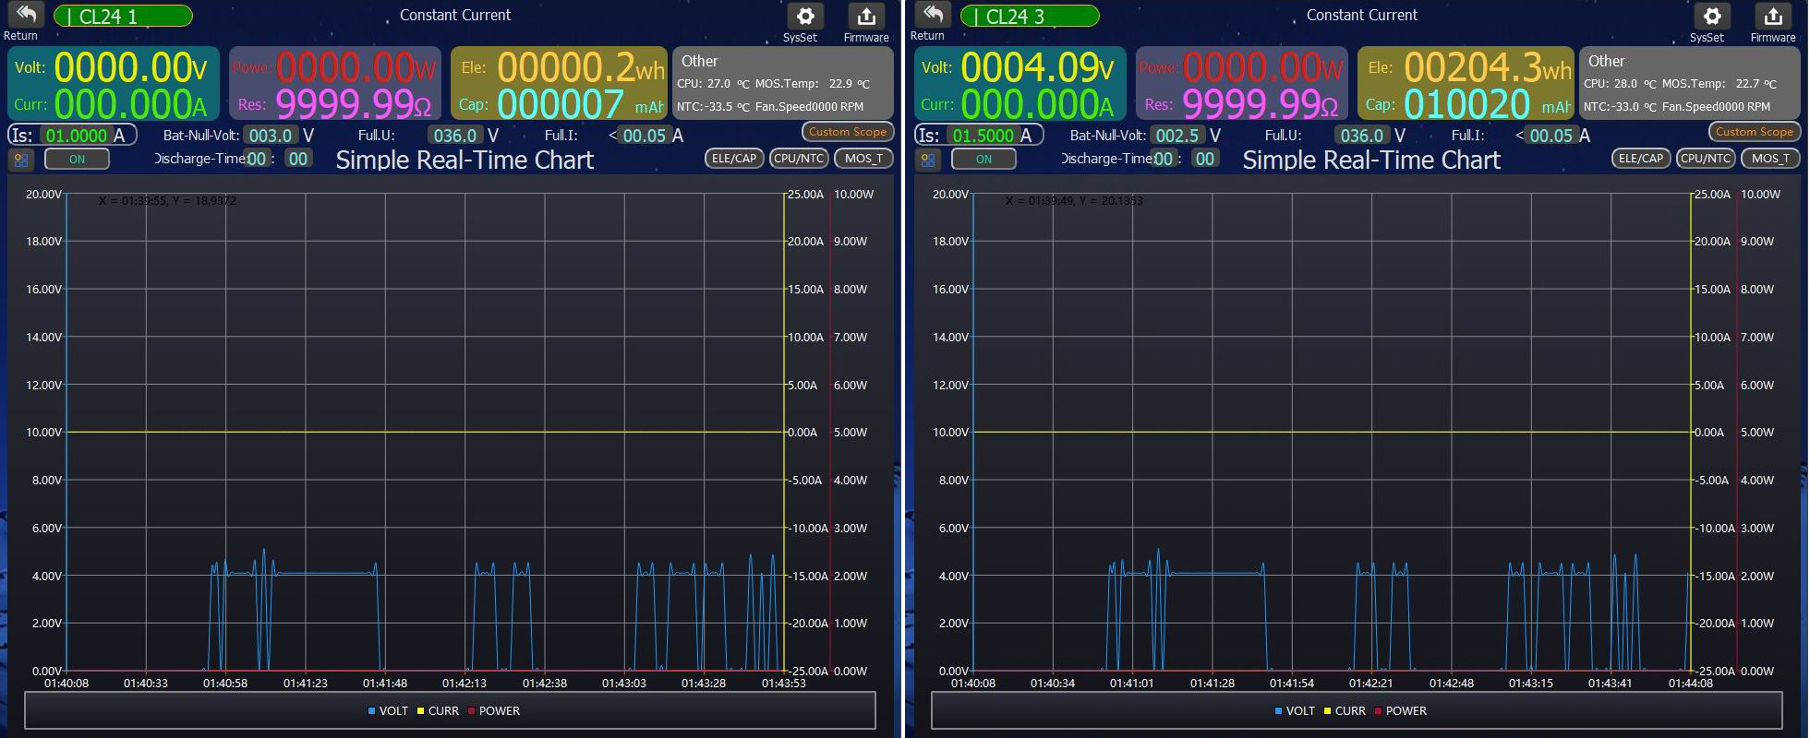The width and height of the screenshot is (1810, 738).
Task: Click the Return arrow in the CL24 1 panel
Action: click(25, 16)
